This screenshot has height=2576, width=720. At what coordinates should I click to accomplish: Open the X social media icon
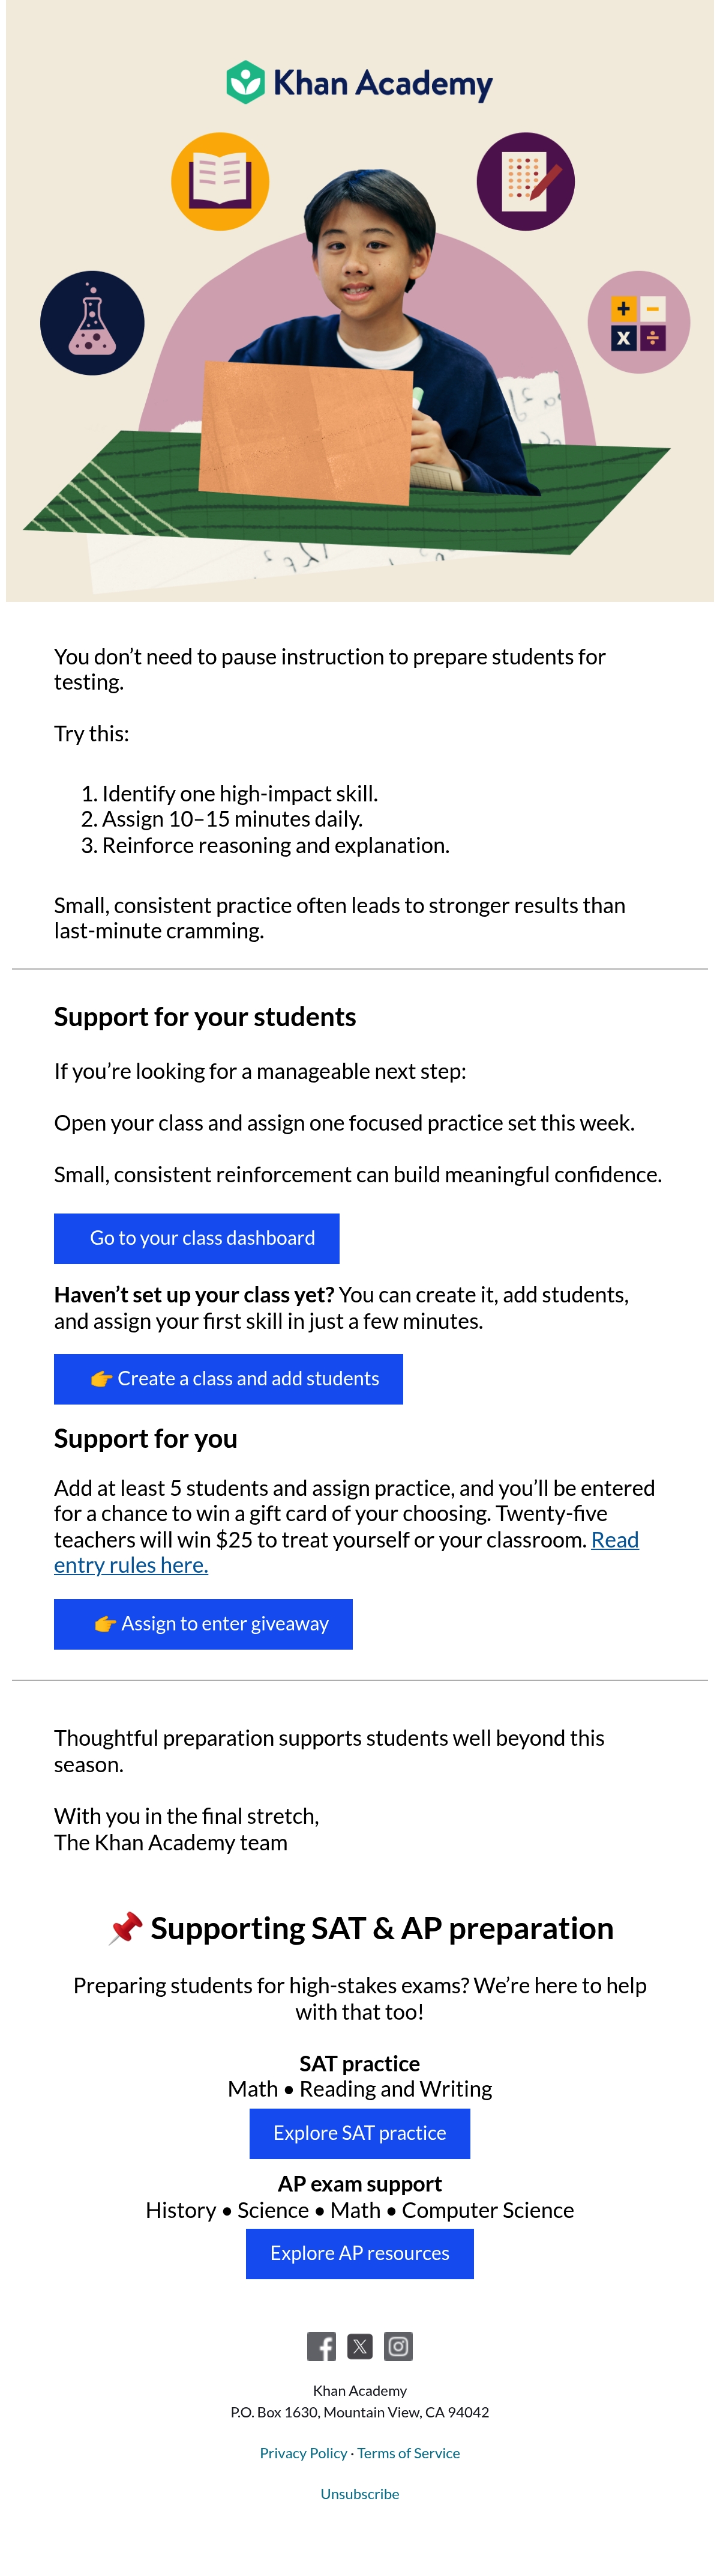[359, 2345]
